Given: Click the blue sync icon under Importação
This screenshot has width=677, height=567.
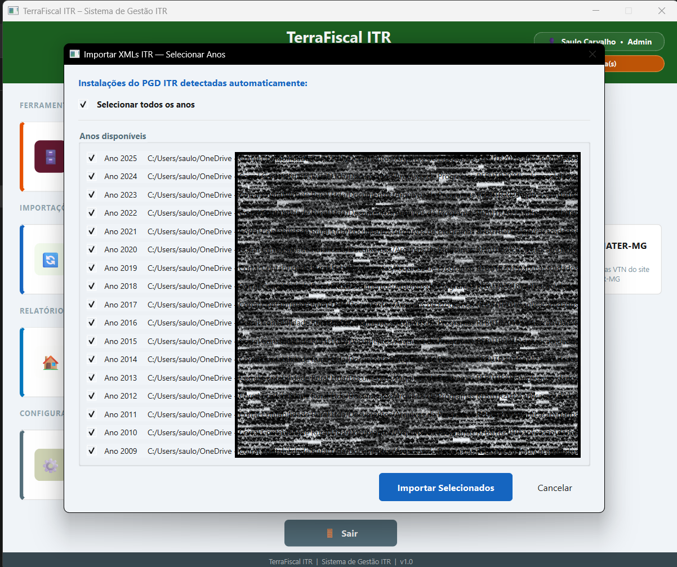Looking at the screenshot, I should point(50,260).
